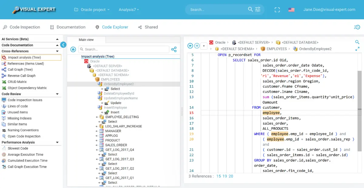364x188 pixels.
Task: Select the Main view tab
Action: coord(86,40)
